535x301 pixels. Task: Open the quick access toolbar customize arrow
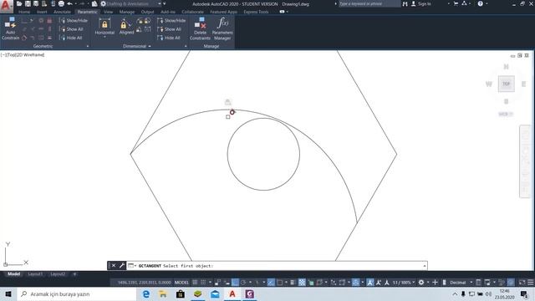[x=164, y=3]
